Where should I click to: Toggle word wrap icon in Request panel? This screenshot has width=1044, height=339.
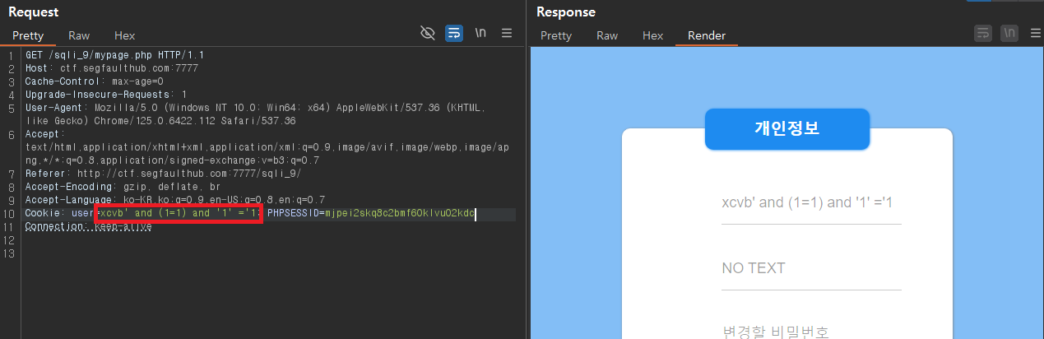click(453, 33)
